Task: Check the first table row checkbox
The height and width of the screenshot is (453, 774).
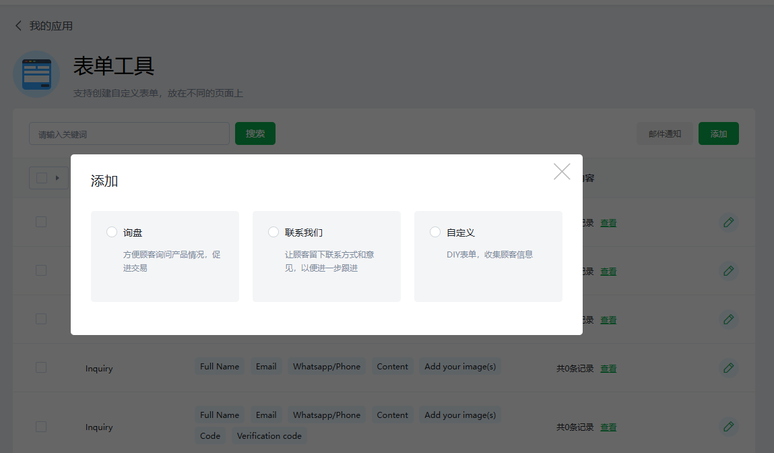Action: [41, 222]
